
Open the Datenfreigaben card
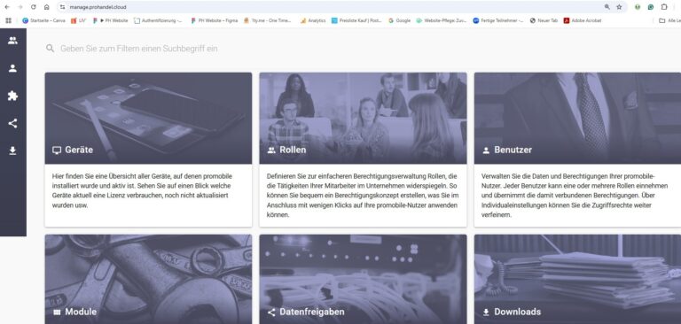(x=363, y=280)
